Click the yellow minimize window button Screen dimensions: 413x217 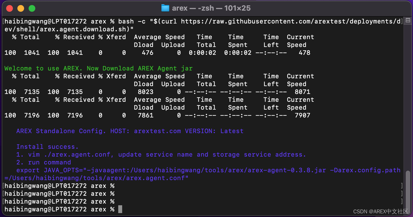tap(21, 8)
